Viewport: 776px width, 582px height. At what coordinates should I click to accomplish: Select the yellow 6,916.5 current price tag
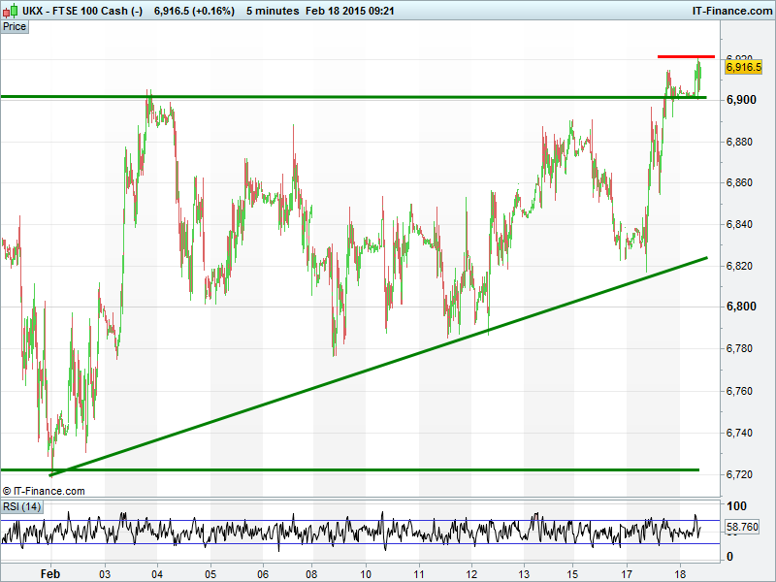[743, 67]
